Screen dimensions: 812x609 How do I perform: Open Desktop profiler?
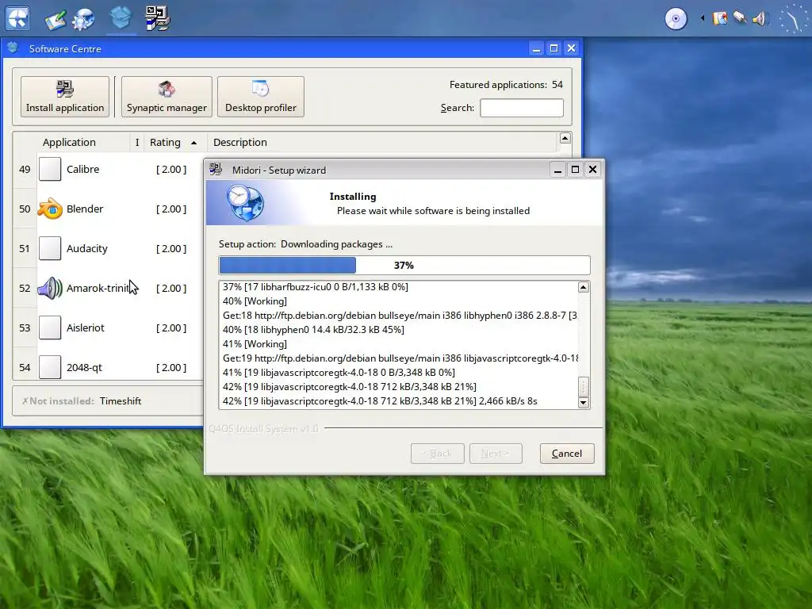coord(260,97)
